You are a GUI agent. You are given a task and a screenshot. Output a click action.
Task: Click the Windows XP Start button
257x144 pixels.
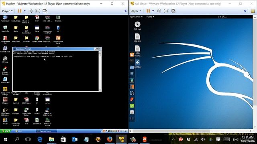pyautogui.click(x=6, y=131)
